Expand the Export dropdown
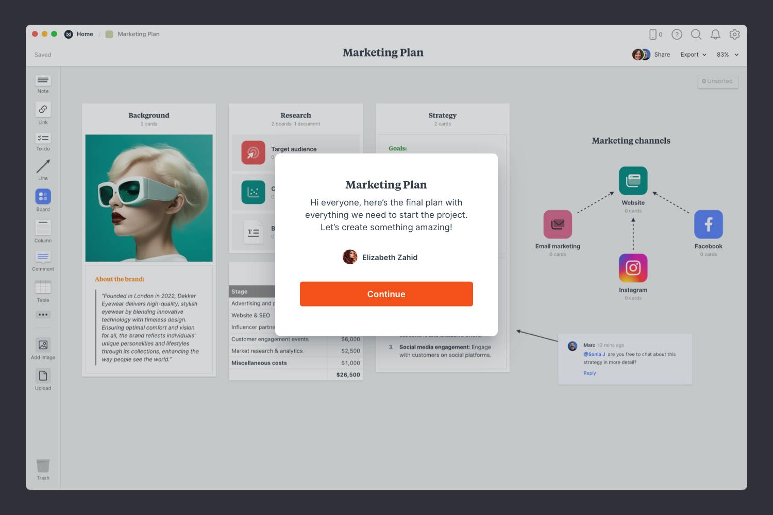The height and width of the screenshot is (515, 773). click(x=693, y=55)
